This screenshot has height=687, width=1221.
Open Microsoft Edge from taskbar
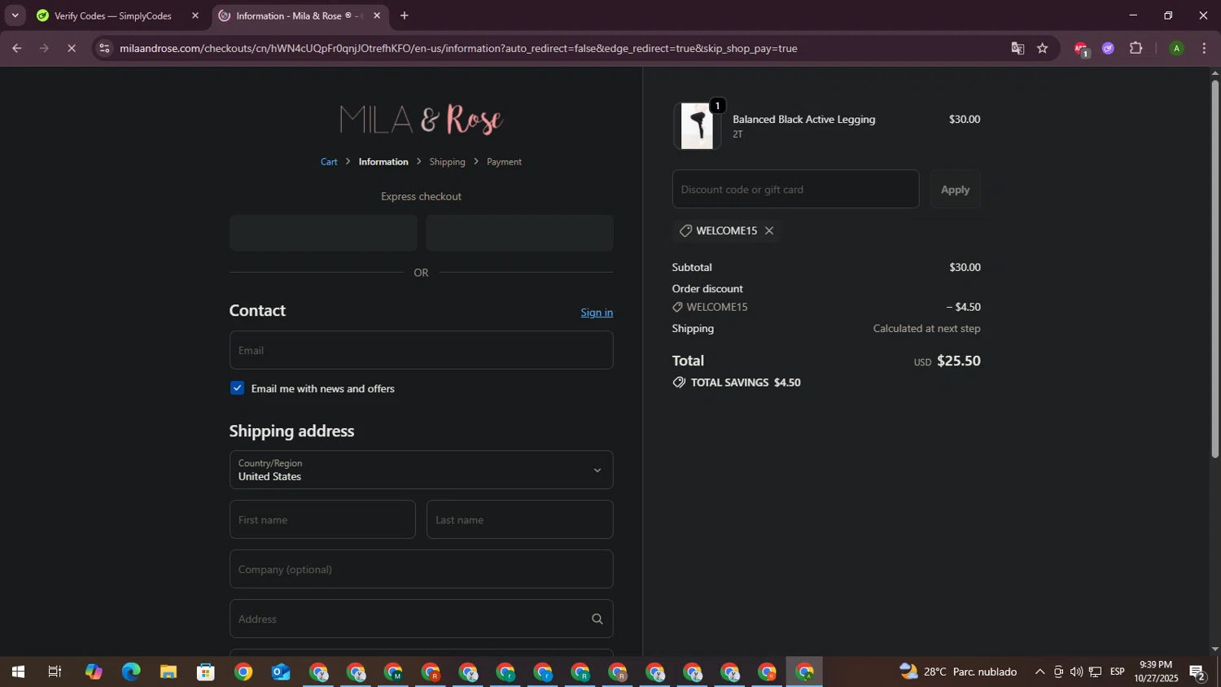pos(131,672)
